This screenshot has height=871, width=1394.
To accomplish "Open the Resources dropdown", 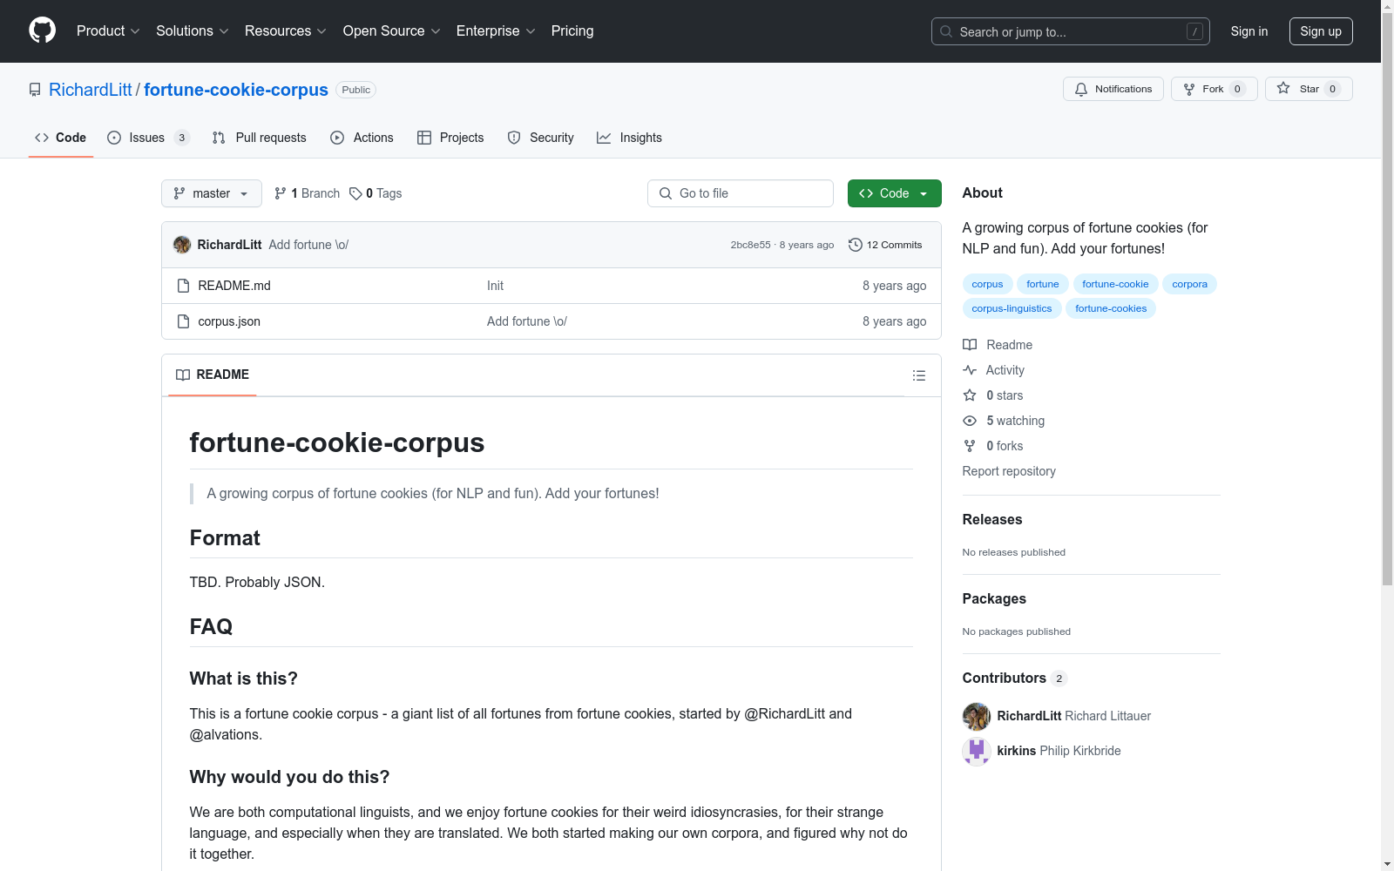I will [286, 31].
